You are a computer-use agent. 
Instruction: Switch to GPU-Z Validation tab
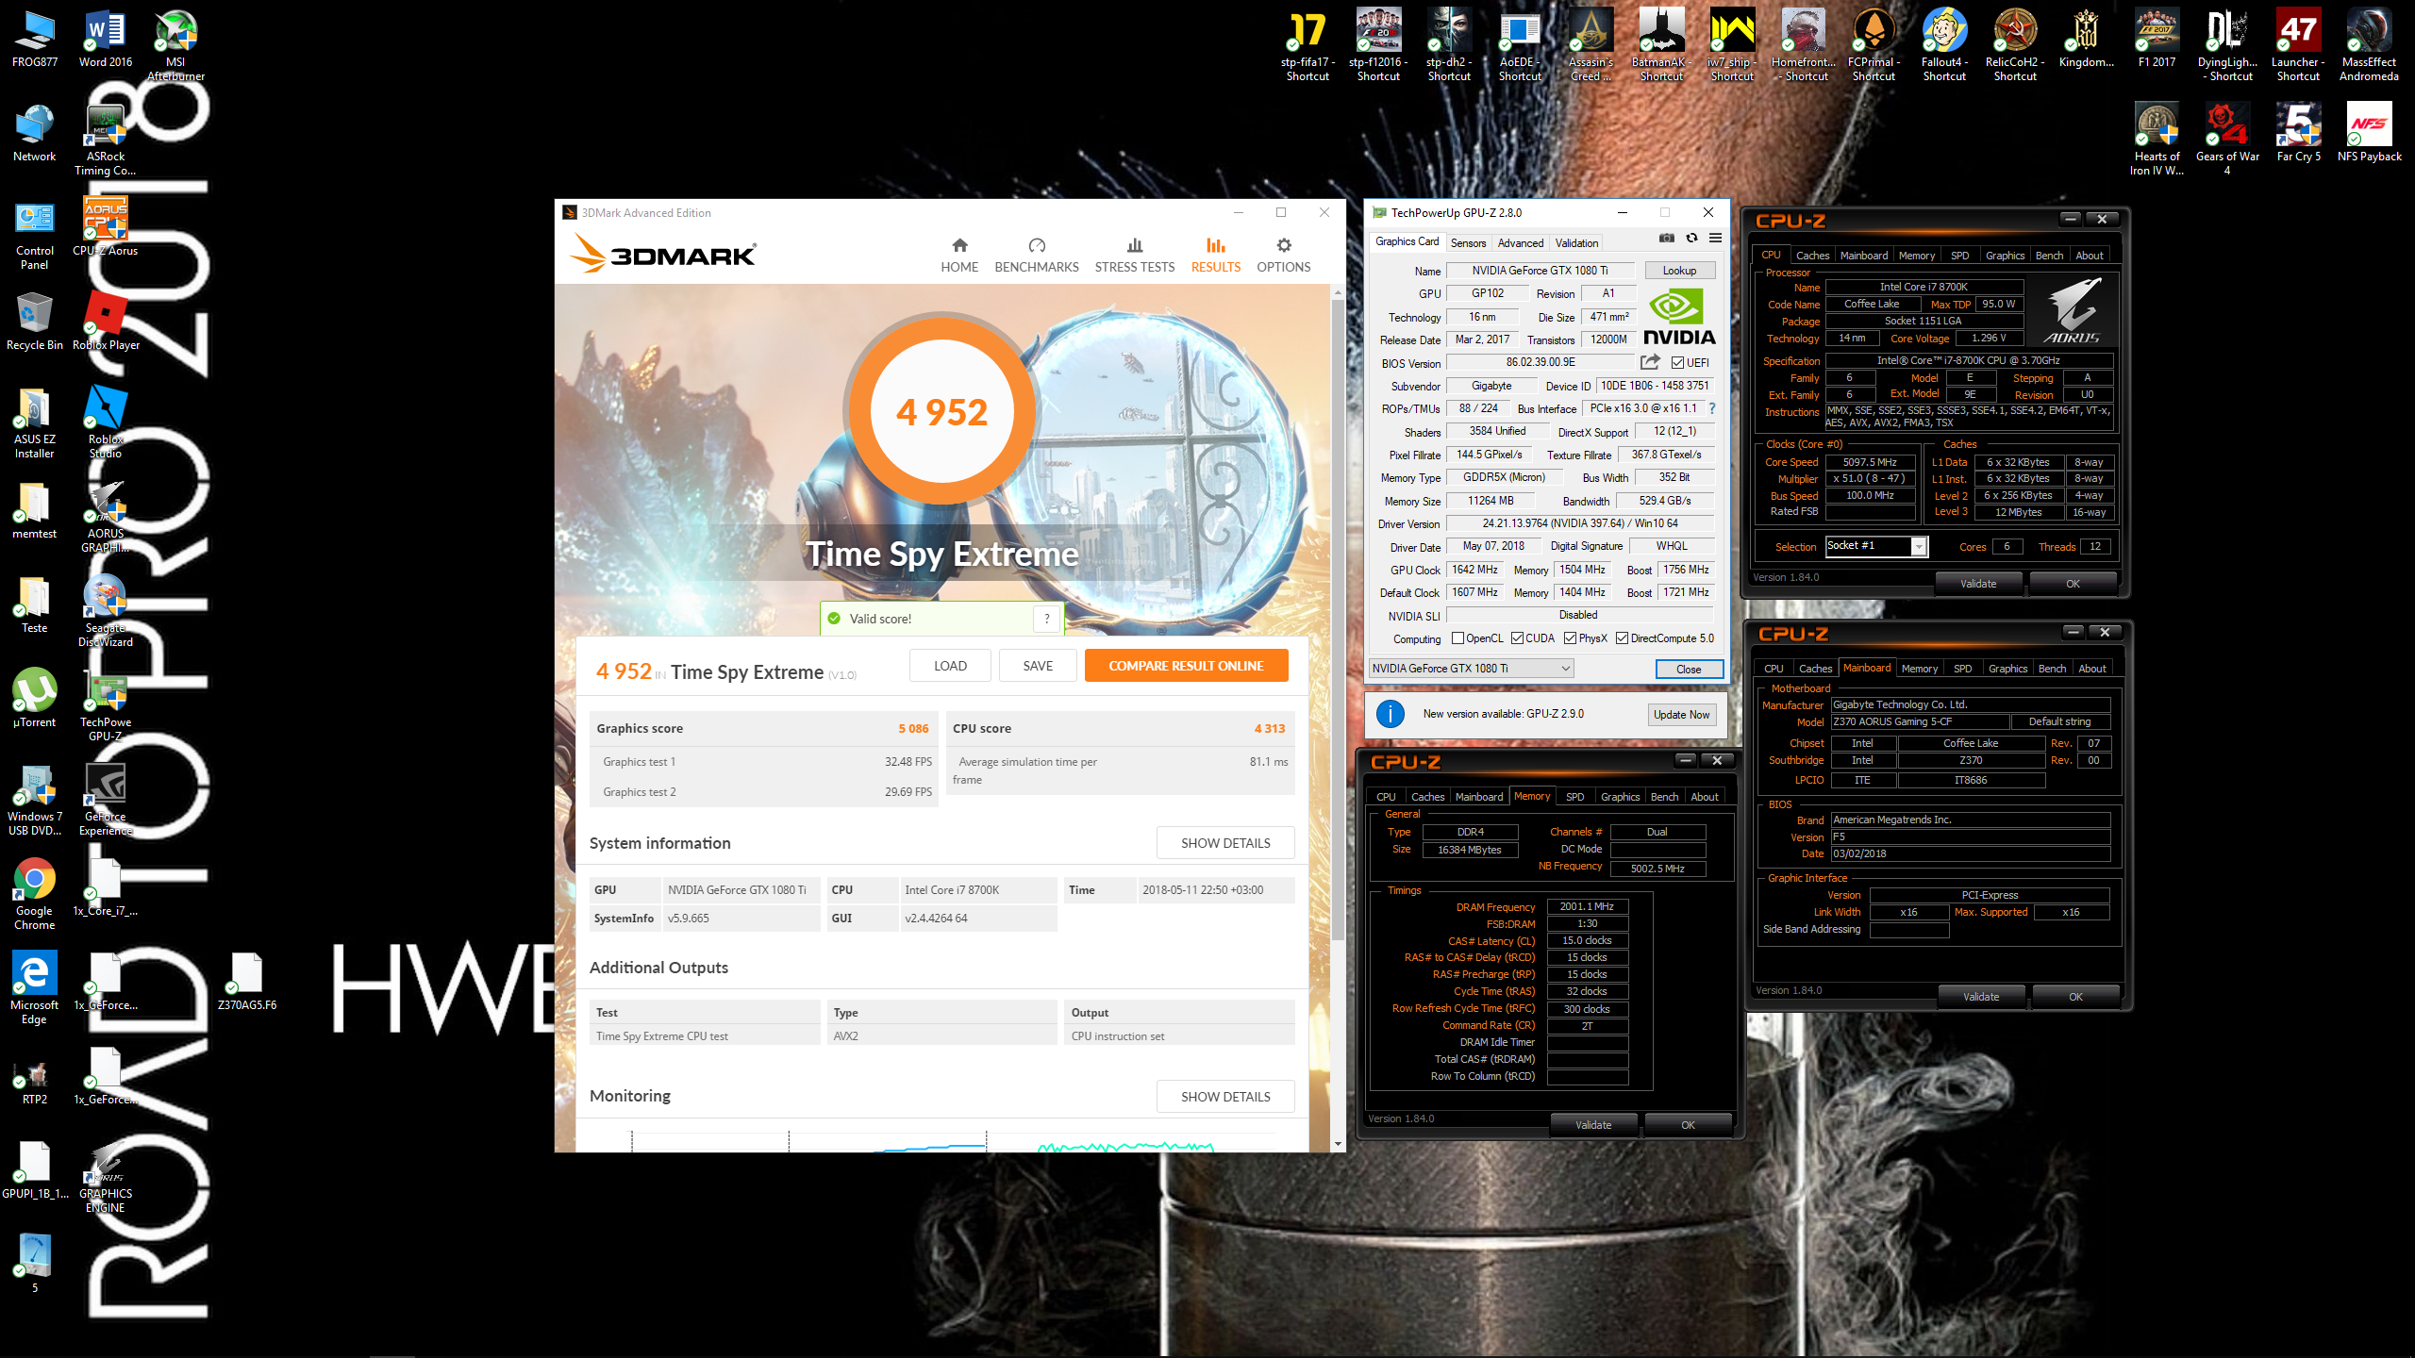pyautogui.click(x=1576, y=243)
